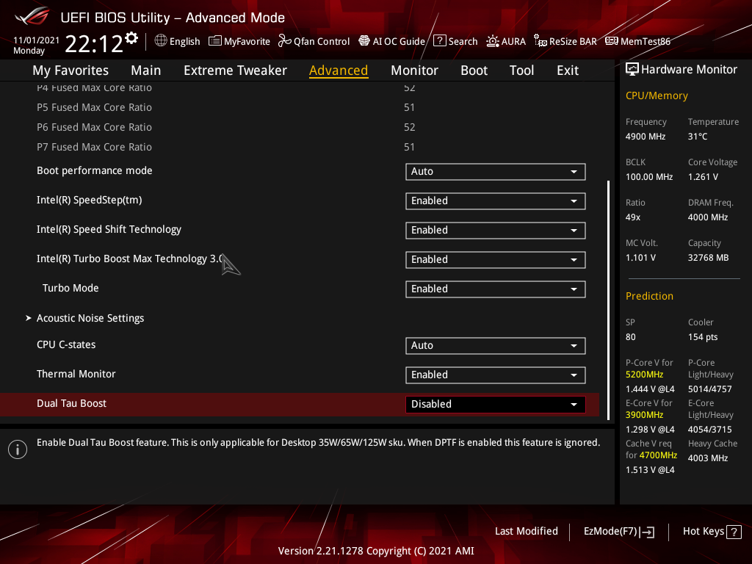Toggle ReSize BAR icon

click(540, 41)
